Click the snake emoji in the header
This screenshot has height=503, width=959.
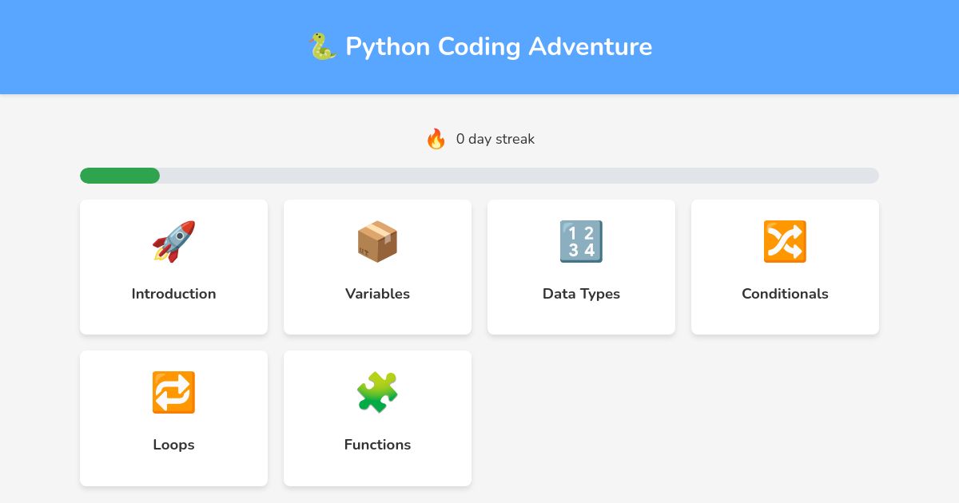click(321, 46)
